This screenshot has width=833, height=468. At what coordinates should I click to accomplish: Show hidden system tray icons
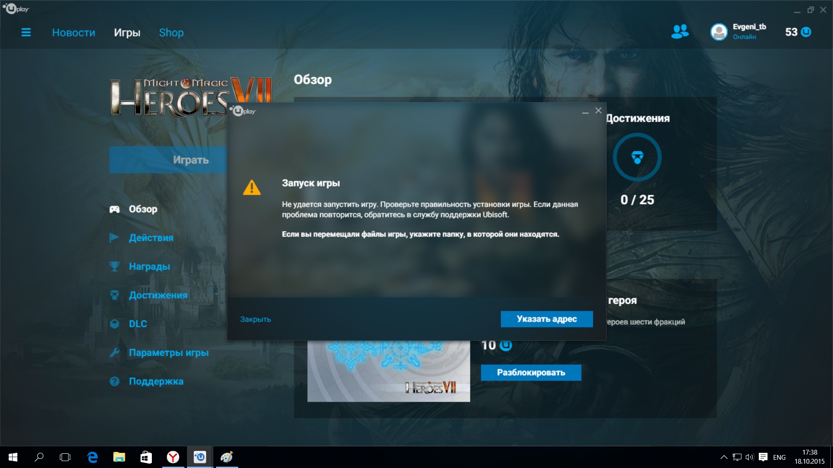(x=724, y=457)
